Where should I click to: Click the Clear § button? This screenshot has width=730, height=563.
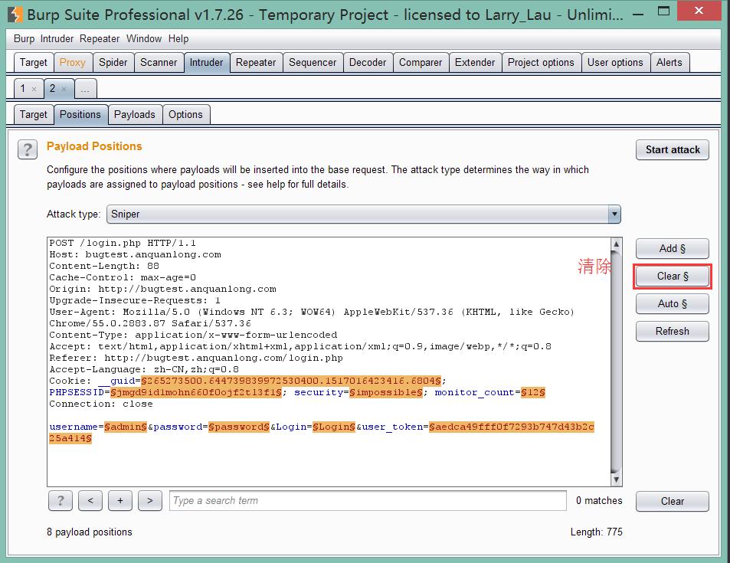coord(673,277)
